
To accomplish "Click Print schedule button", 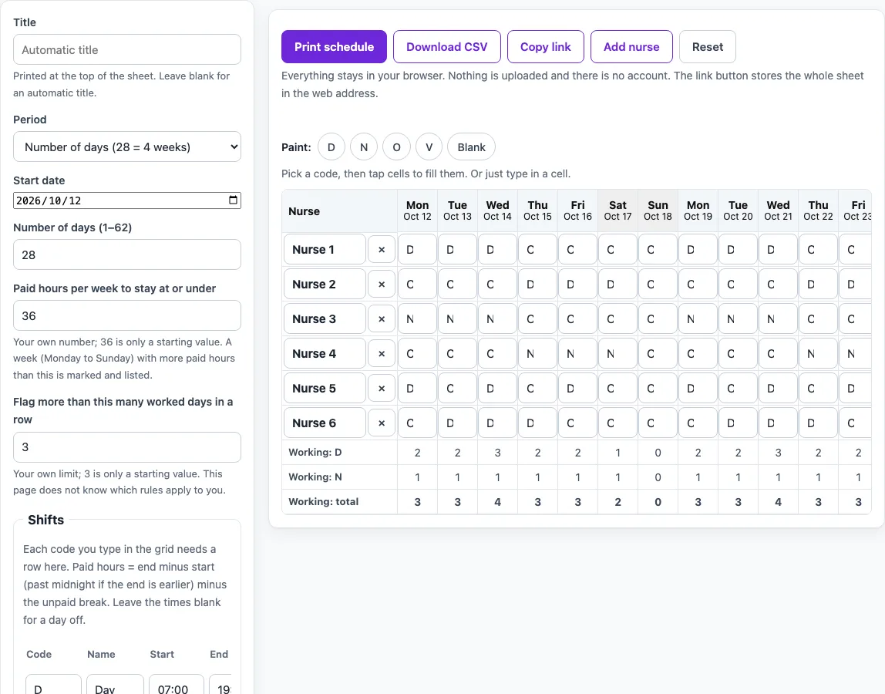I will click(x=334, y=47).
